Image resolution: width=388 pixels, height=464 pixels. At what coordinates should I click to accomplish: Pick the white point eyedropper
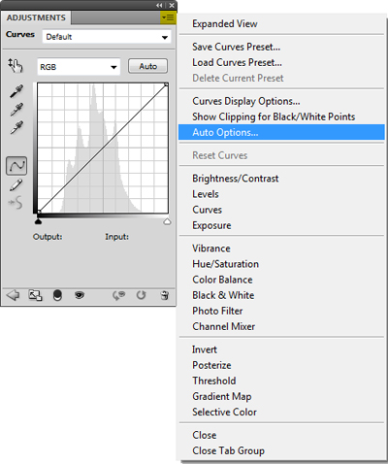point(16,127)
